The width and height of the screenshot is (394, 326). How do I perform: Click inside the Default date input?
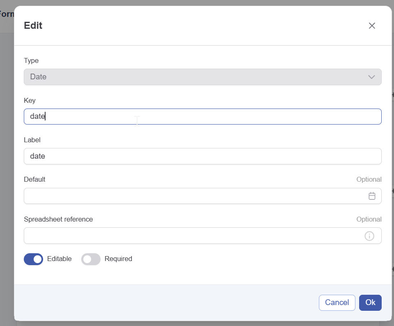pyautogui.click(x=193, y=196)
